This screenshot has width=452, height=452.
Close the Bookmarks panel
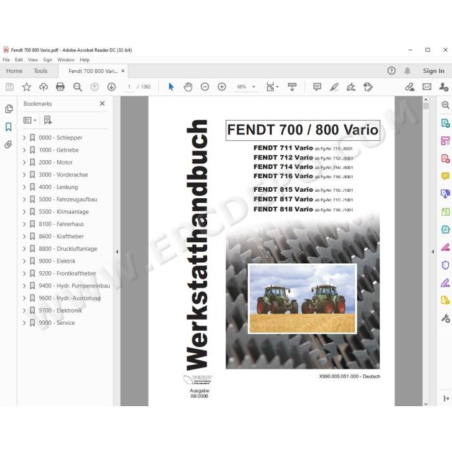click(x=102, y=103)
